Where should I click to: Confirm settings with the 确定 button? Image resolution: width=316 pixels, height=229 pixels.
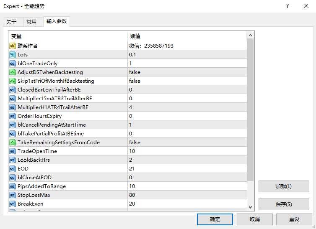[215, 219]
